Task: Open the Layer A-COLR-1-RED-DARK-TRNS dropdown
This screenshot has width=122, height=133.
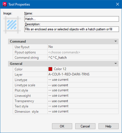Action: click(x=83, y=74)
